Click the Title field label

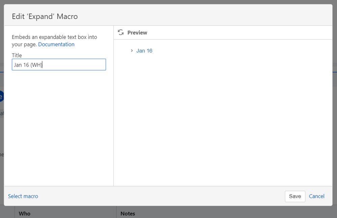[17, 55]
